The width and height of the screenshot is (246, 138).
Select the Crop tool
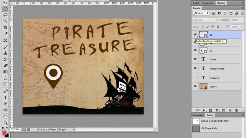coord(5,27)
